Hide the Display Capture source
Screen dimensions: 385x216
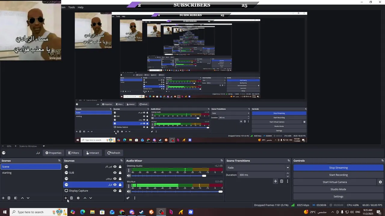click(115, 191)
